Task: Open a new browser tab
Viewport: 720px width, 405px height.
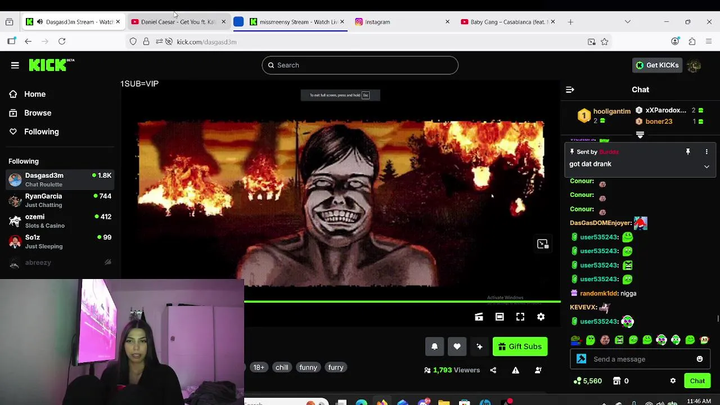Action: coord(570,22)
